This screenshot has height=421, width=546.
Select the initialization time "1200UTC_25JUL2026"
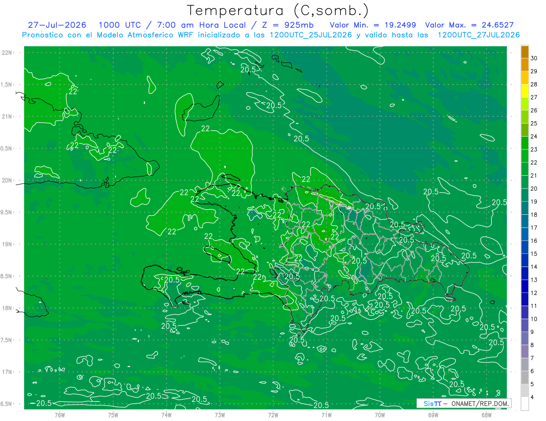pos(311,35)
